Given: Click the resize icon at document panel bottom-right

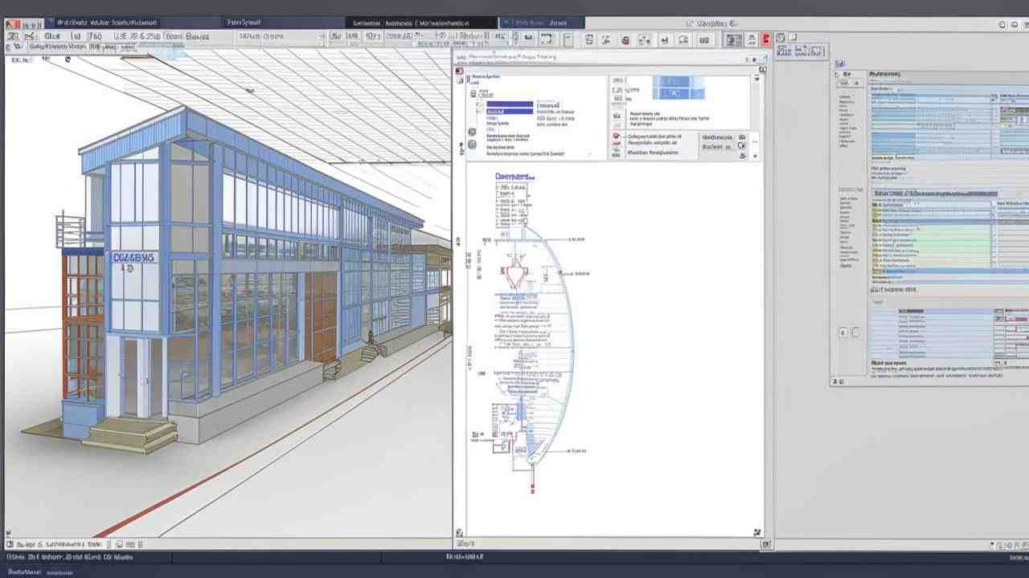Looking at the screenshot, I should tap(756, 531).
